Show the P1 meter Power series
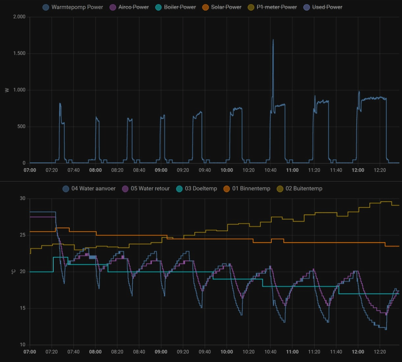 (272, 7)
